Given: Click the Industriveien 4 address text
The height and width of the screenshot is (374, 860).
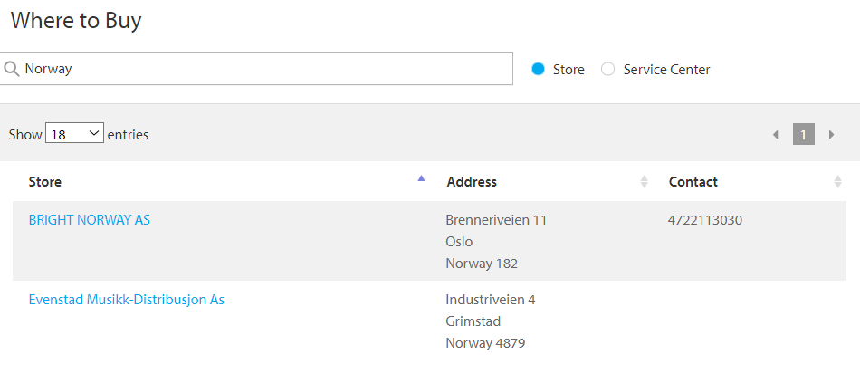Looking at the screenshot, I should [491, 300].
